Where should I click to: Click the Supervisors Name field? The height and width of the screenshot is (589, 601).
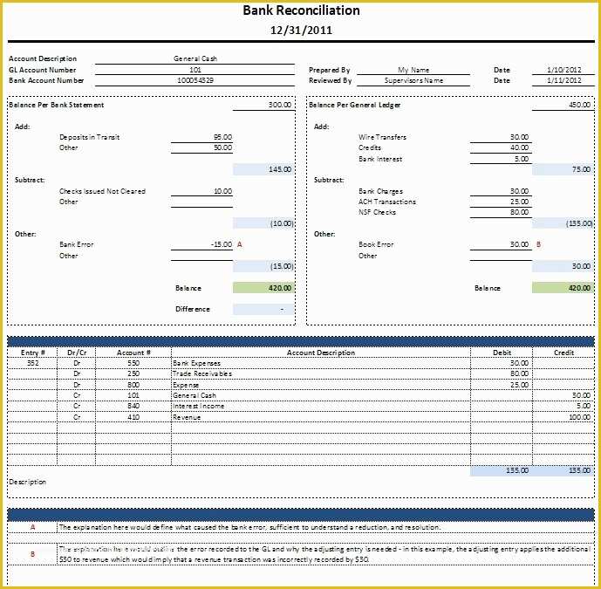(413, 80)
